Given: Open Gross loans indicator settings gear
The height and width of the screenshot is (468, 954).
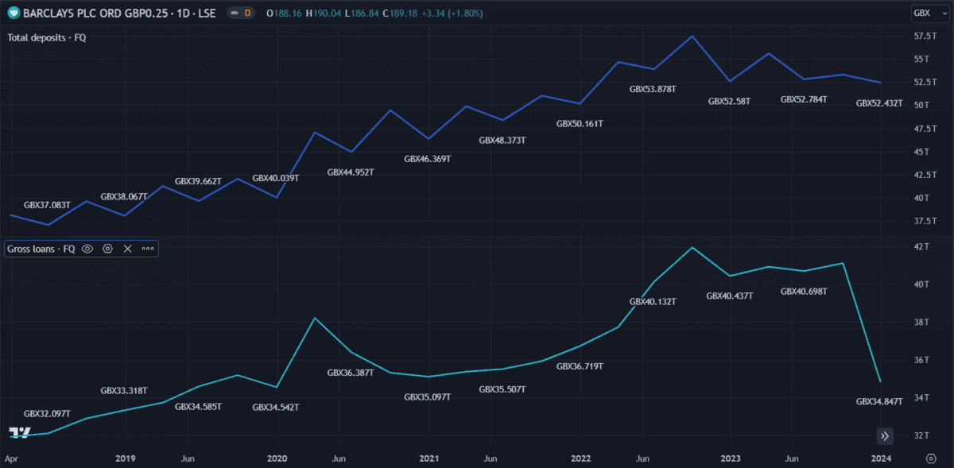Looking at the screenshot, I should [x=107, y=249].
